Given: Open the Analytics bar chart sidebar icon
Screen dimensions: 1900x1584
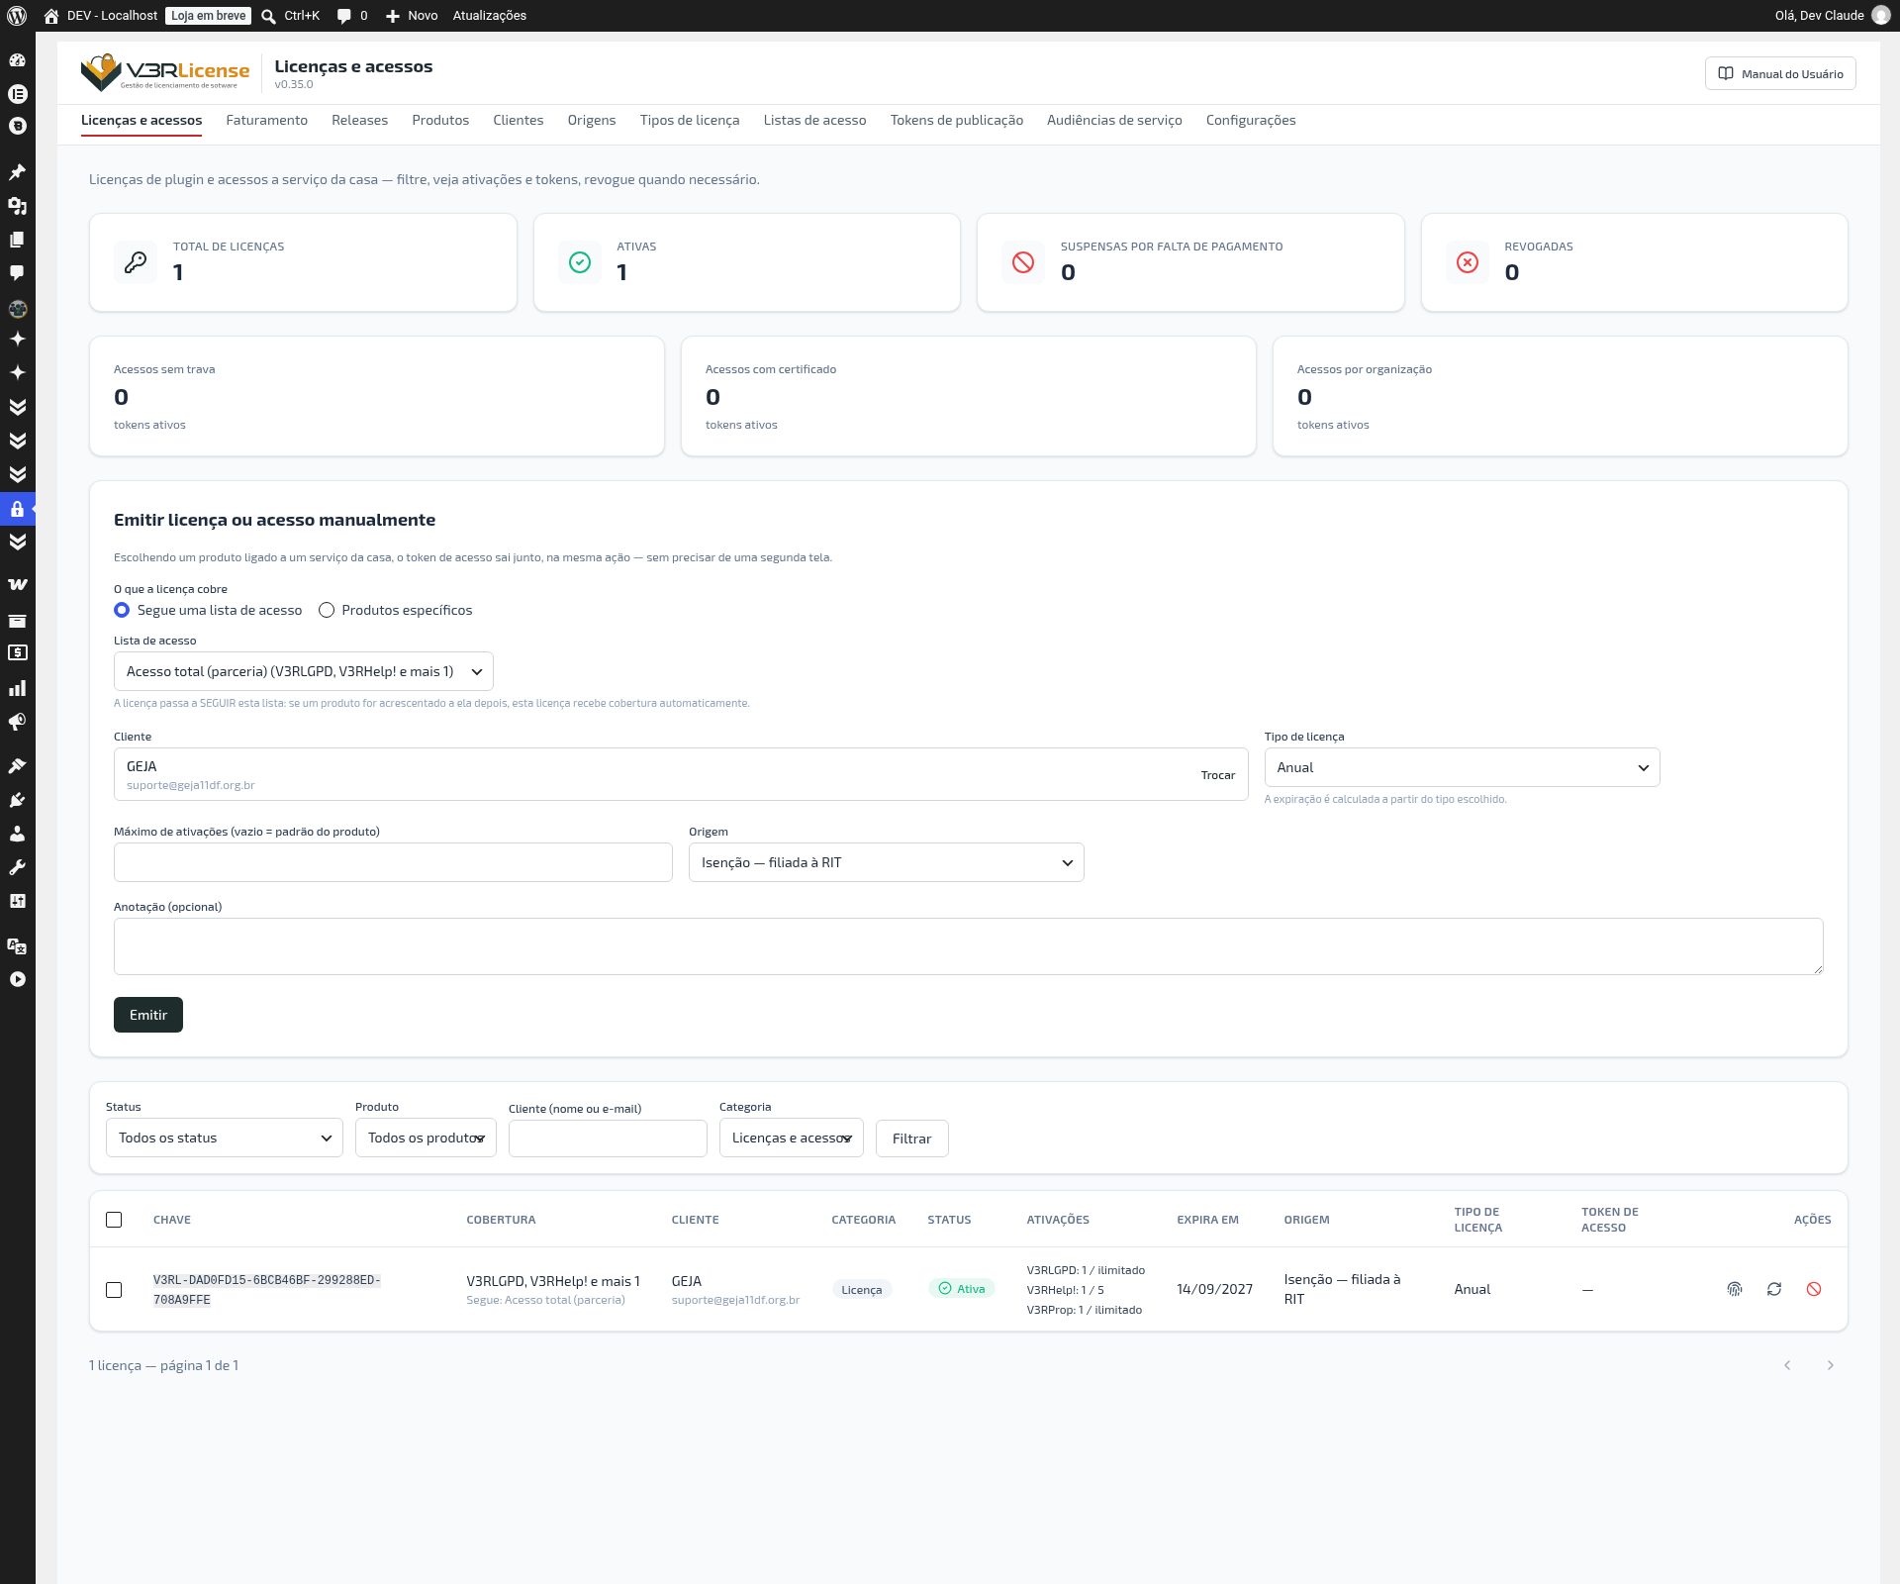Looking at the screenshot, I should pos(17,688).
